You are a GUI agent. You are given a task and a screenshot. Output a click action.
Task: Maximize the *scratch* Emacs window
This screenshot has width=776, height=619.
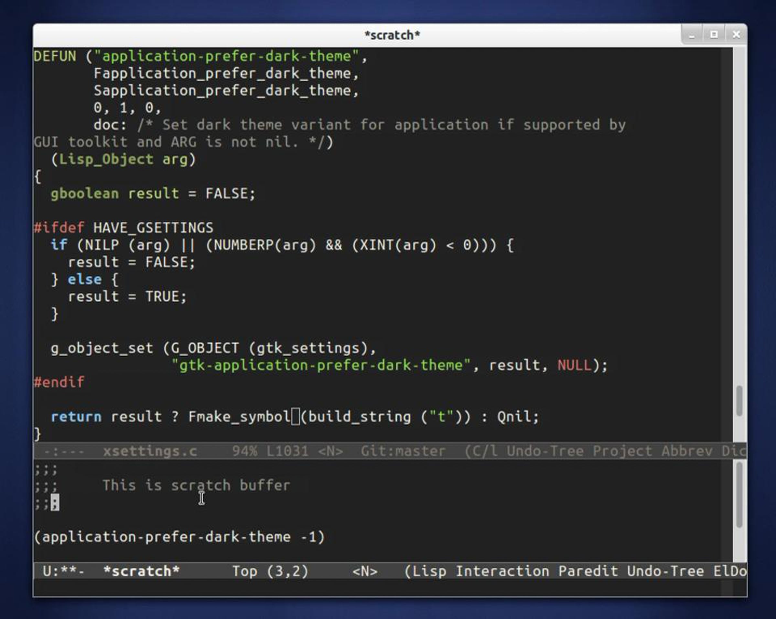point(714,35)
